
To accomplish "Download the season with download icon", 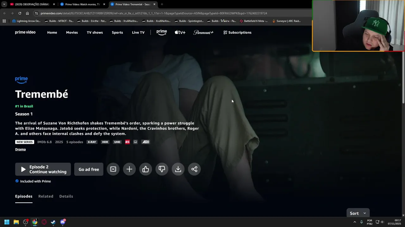I will pyautogui.click(x=178, y=169).
